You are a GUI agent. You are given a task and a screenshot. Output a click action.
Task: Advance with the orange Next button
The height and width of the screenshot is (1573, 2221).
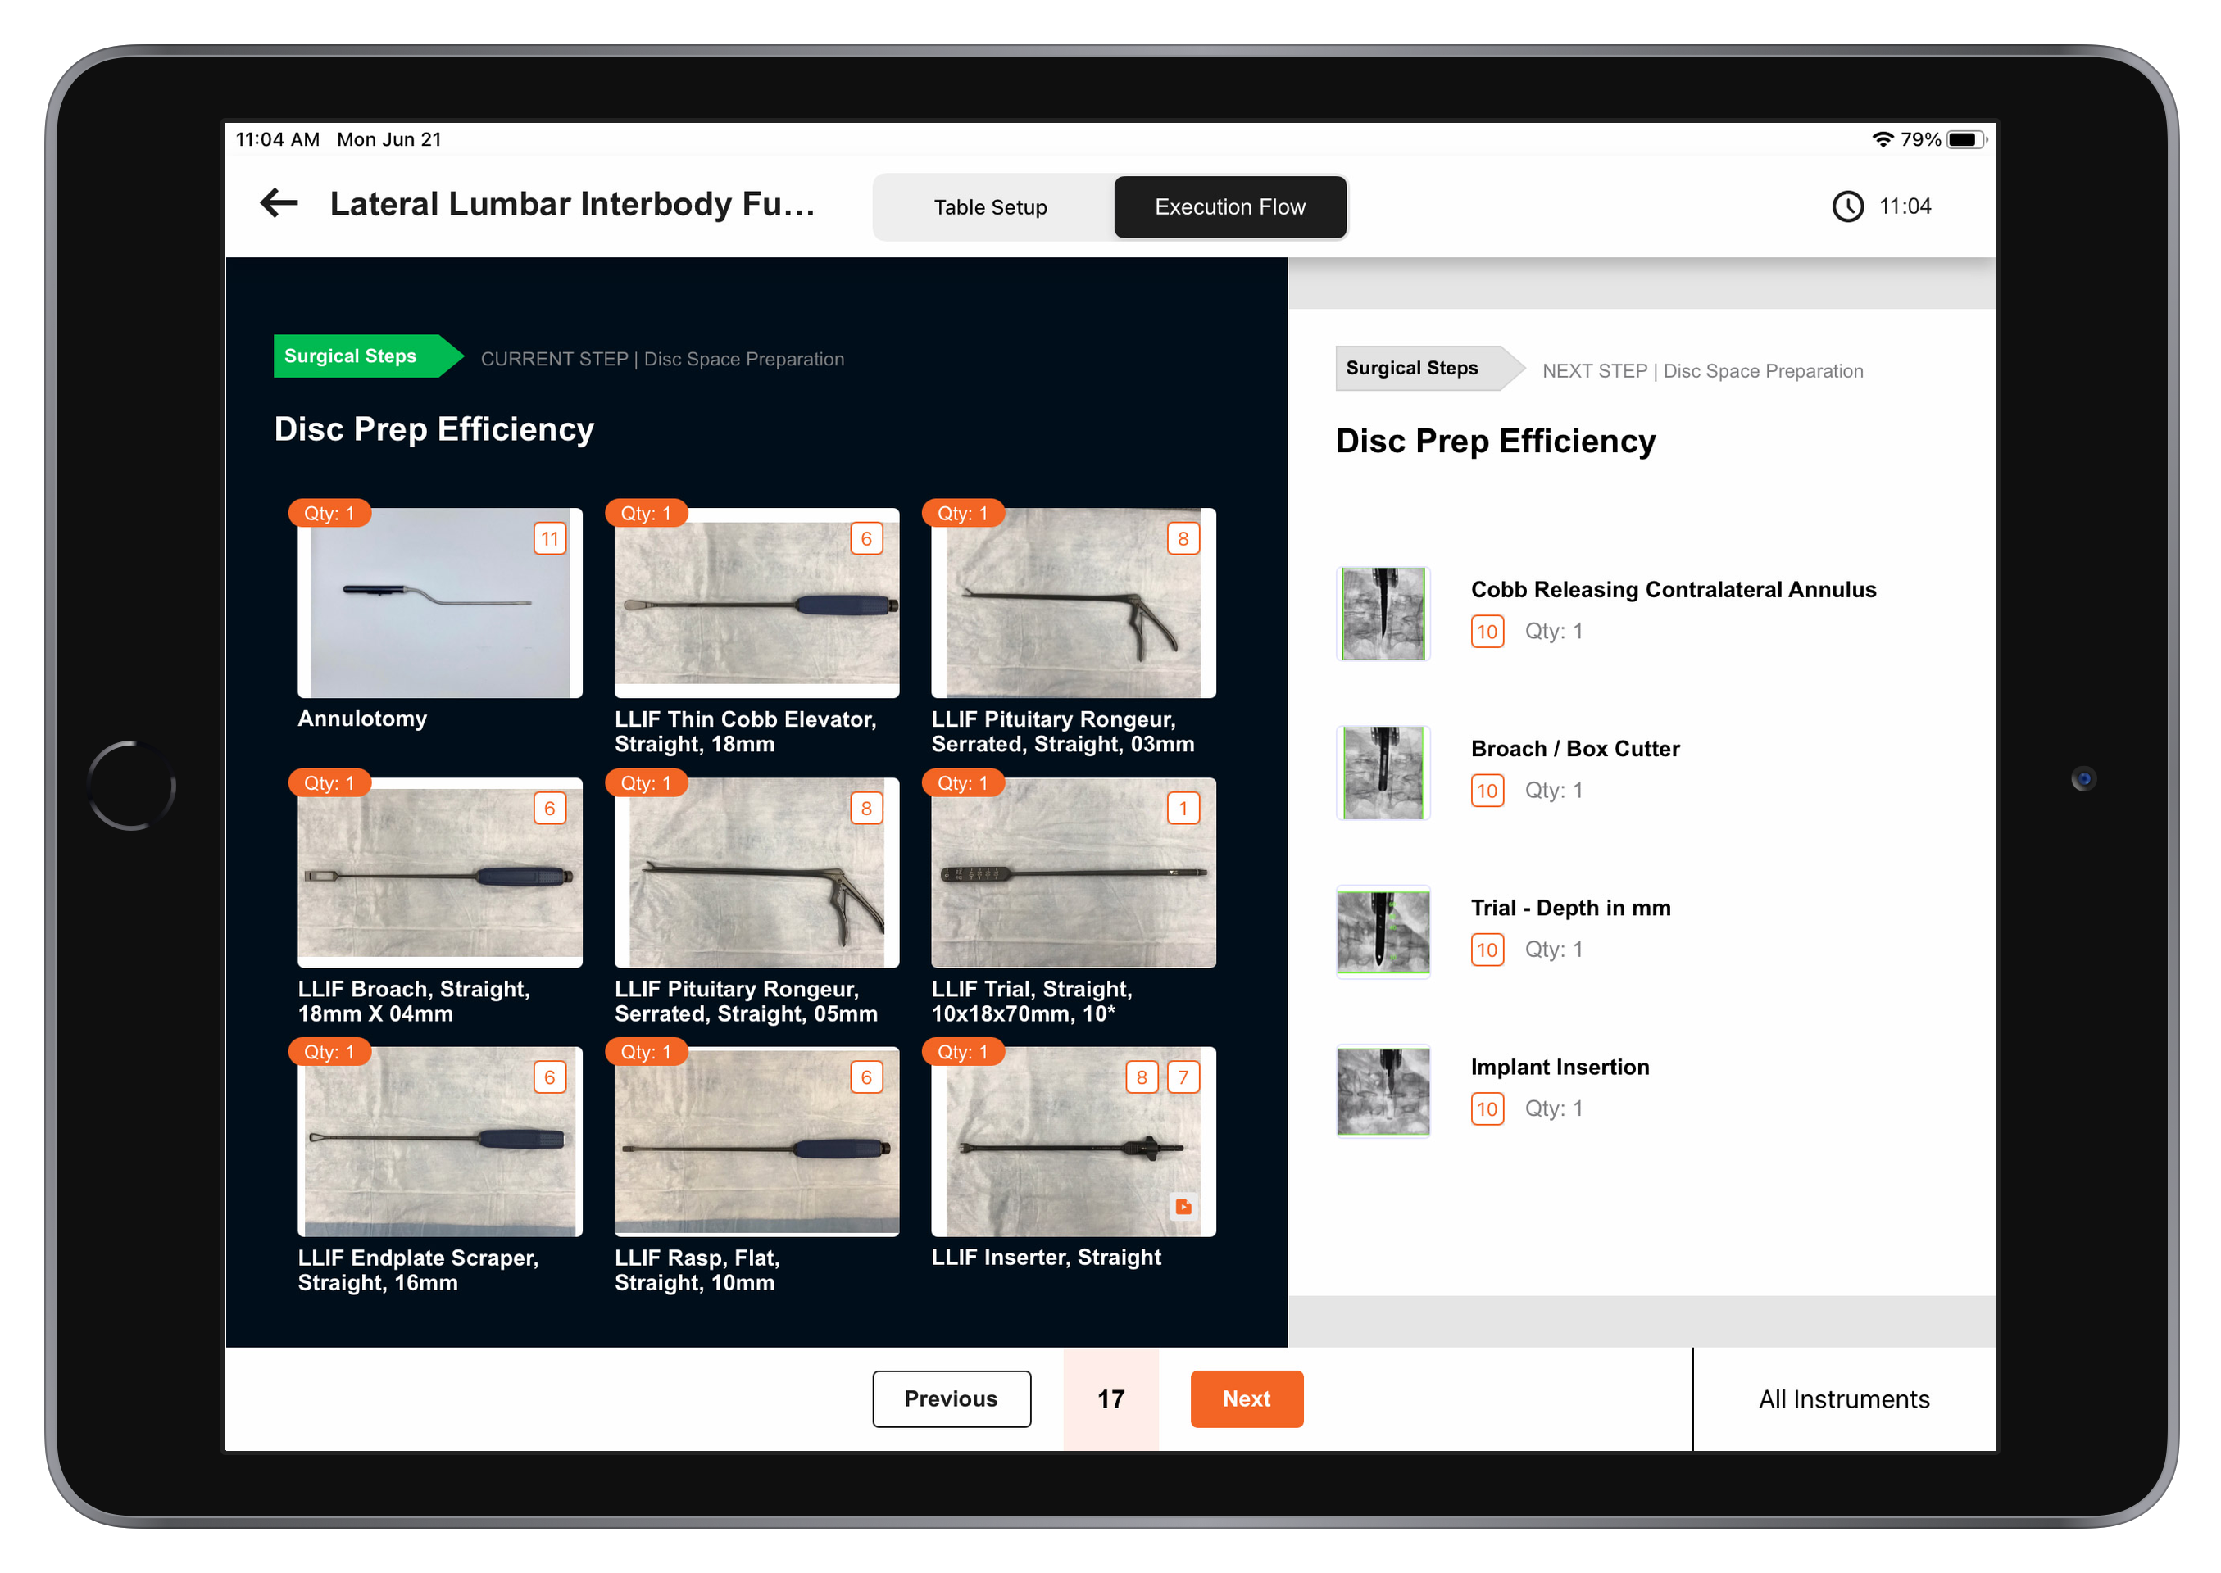1247,1398
